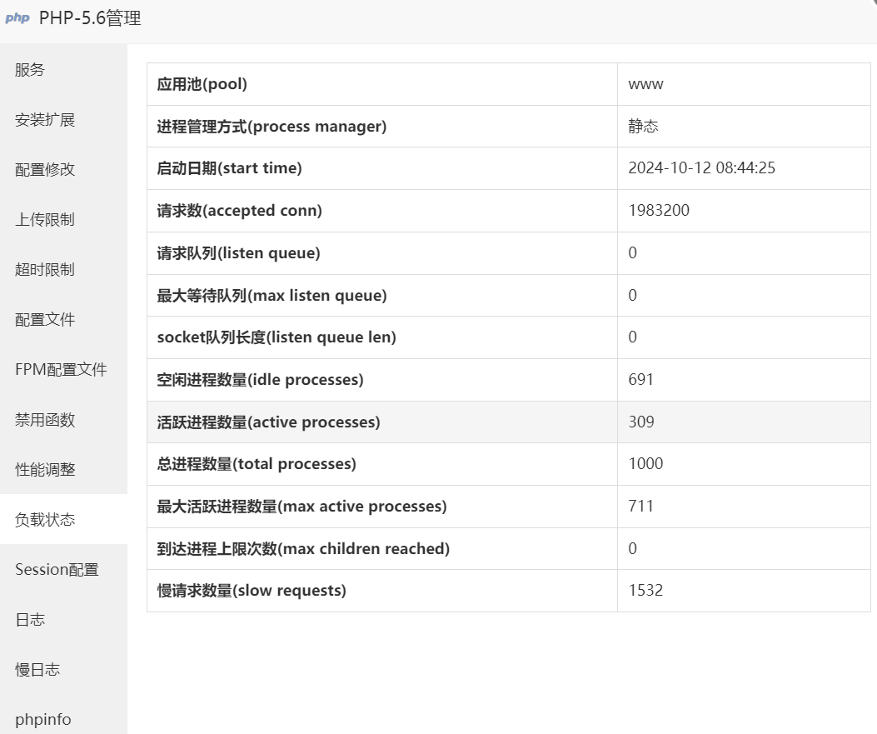The width and height of the screenshot is (877, 734).
Task: Select the accepted conn value 1983200
Action: (659, 210)
